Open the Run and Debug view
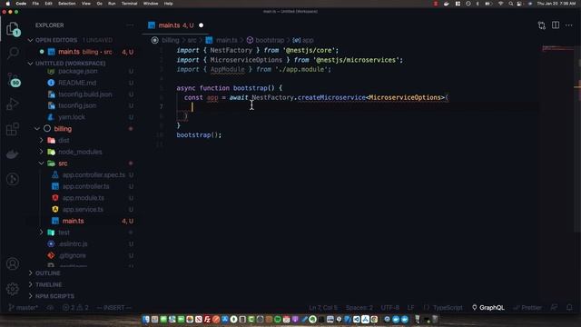The width and height of the screenshot is (581, 327). click(13, 104)
